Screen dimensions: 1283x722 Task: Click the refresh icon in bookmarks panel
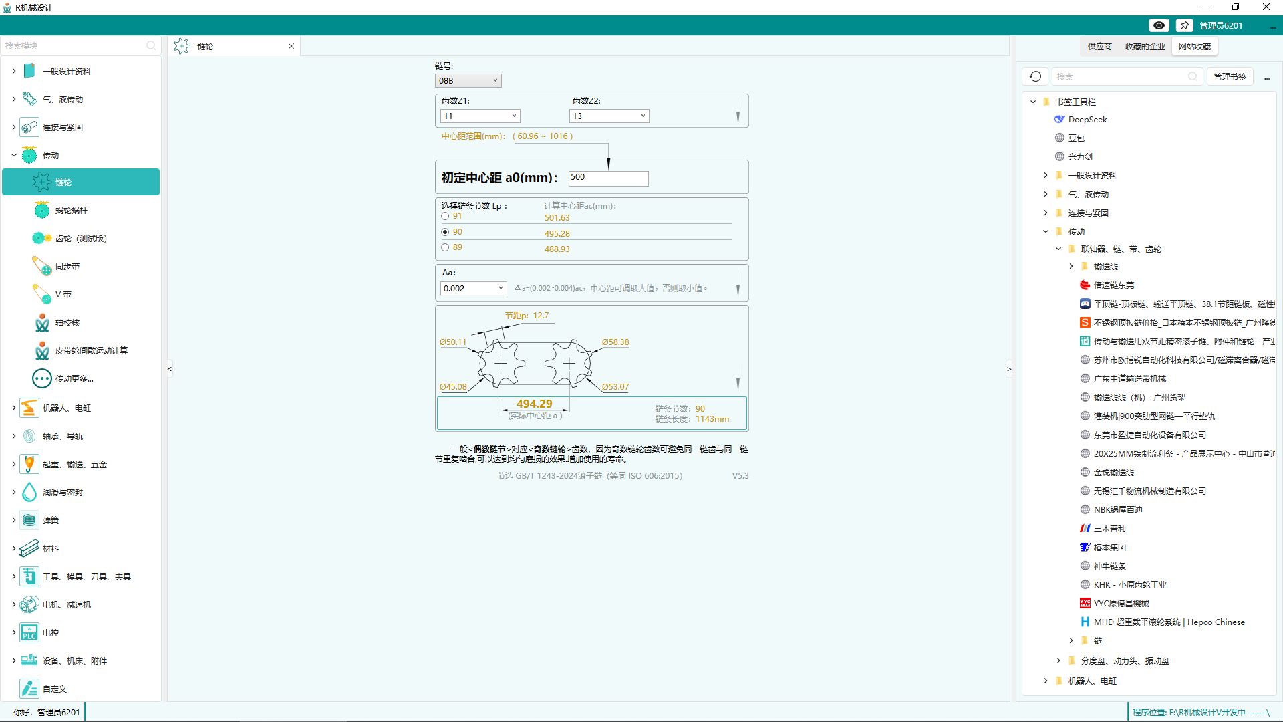coord(1035,76)
